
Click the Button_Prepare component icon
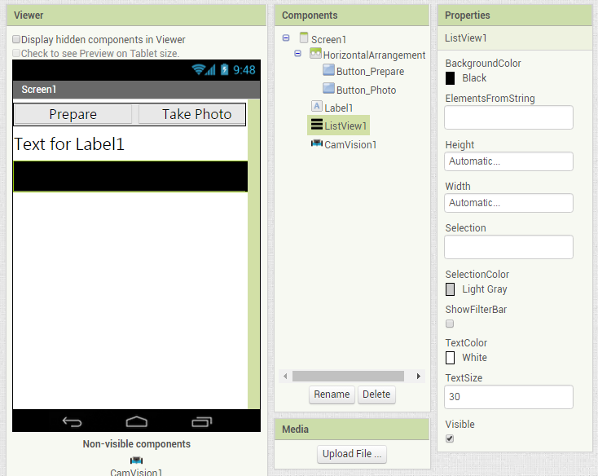328,70
